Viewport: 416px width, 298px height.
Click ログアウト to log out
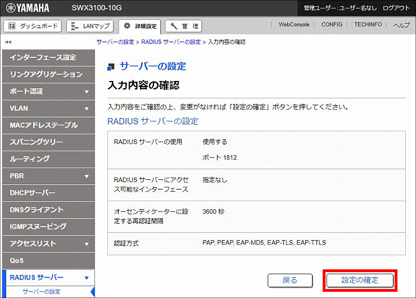tap(396, 8)
